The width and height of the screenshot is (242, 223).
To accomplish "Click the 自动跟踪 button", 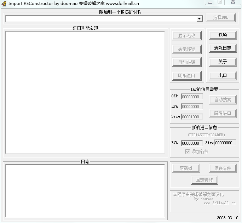I will point(186,62).
